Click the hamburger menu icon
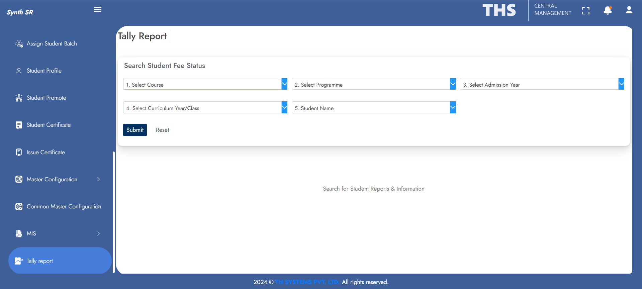The height and width of the screenshot is (289, 642). coord(97,9)
